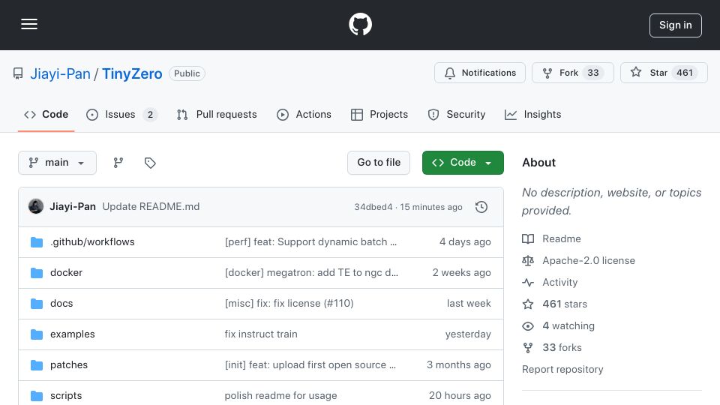The image size is (720, 405).
Task: Open the dynamic batch perf commit message
Action: coord(310,242)
